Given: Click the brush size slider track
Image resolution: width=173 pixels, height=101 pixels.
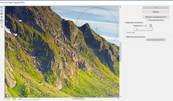Looking at the screenshot, I should 143,29.
